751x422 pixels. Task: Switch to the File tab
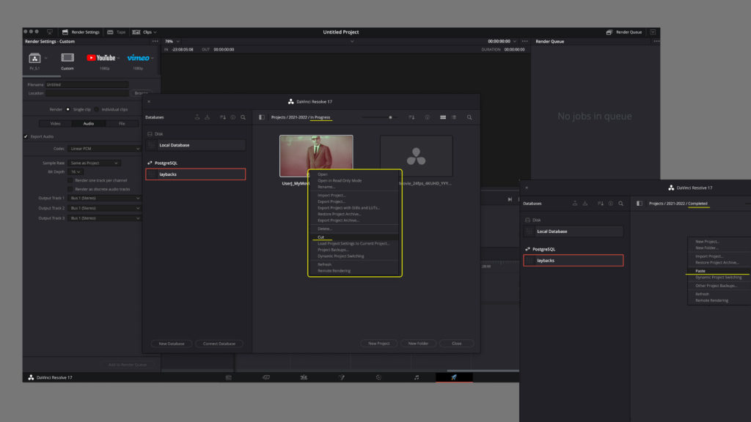click(122, 123)
